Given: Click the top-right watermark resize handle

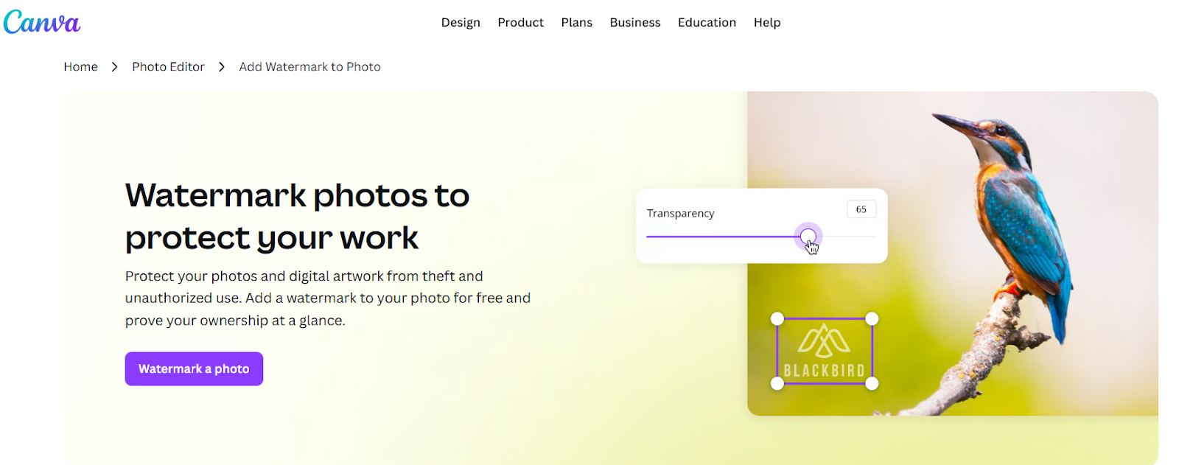Looking at the screenshot, I should pos(872,318).
